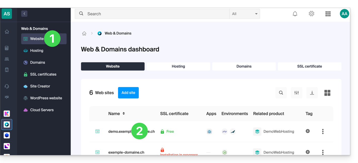The width and height of the screenshot is (358, 163).
Task: Click the table search magnifier icon
Action: [281, 93]
